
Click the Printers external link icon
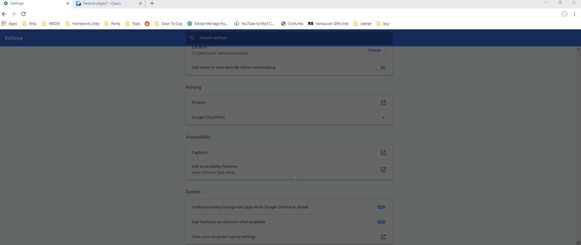[x=383, y=103]
